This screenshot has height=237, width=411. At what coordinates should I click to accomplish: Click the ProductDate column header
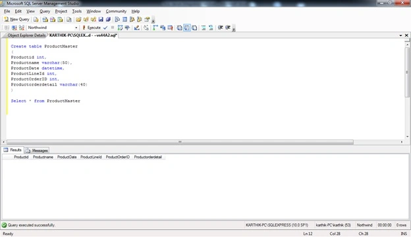pos(67,157)
